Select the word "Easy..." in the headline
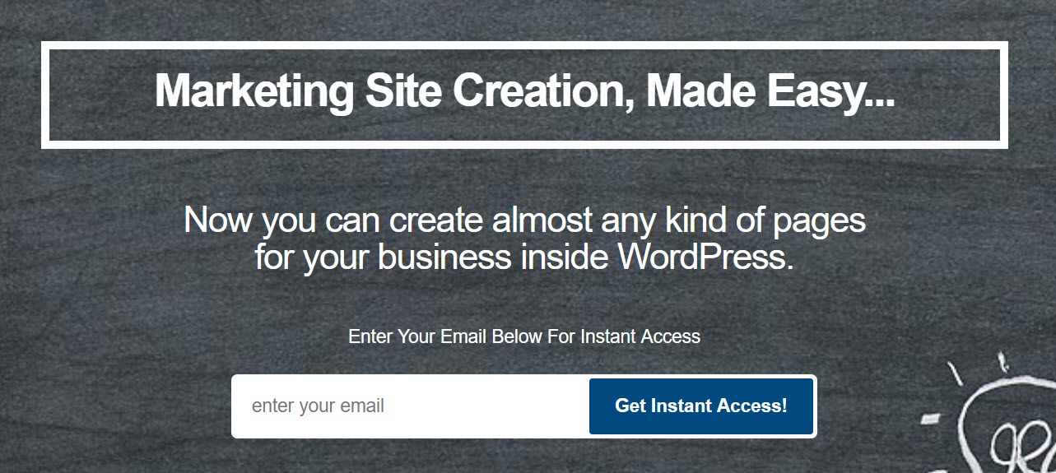 click(831, 92)
